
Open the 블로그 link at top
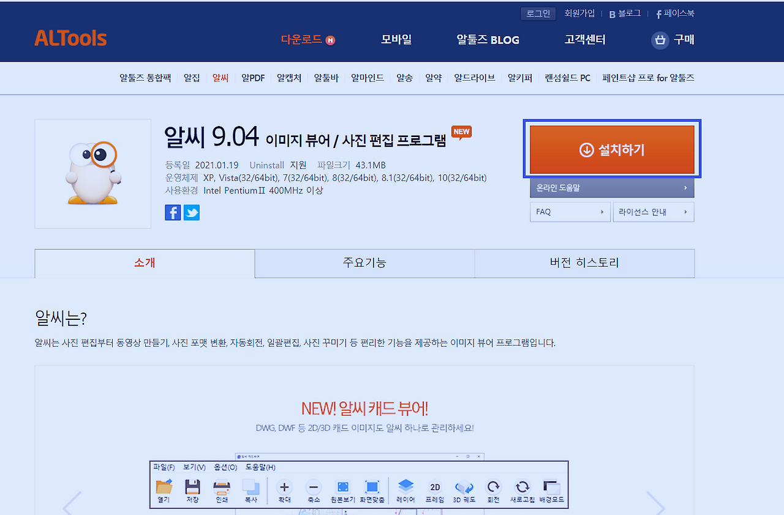coord(625,13)
